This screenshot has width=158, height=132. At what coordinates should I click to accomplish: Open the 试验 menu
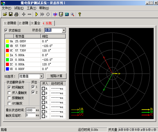point(19,8)
